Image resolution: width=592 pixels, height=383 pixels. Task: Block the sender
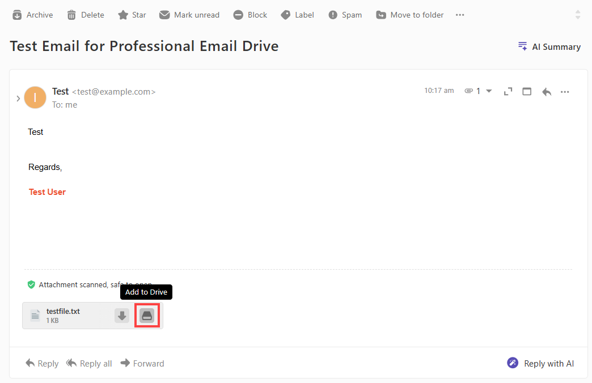click(x=250, y=15)
